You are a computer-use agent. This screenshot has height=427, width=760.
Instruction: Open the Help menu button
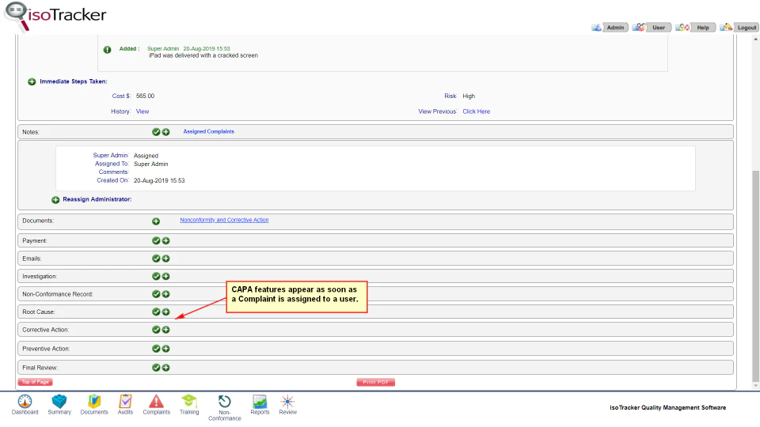pos(703,28)
